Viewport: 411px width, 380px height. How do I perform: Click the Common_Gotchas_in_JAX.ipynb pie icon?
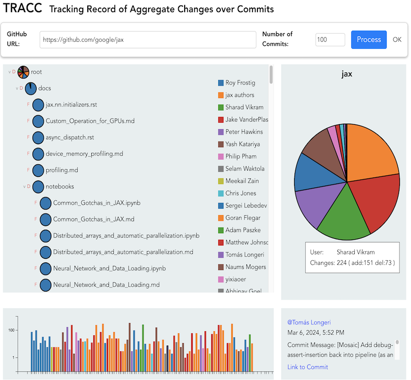(45, 203)
